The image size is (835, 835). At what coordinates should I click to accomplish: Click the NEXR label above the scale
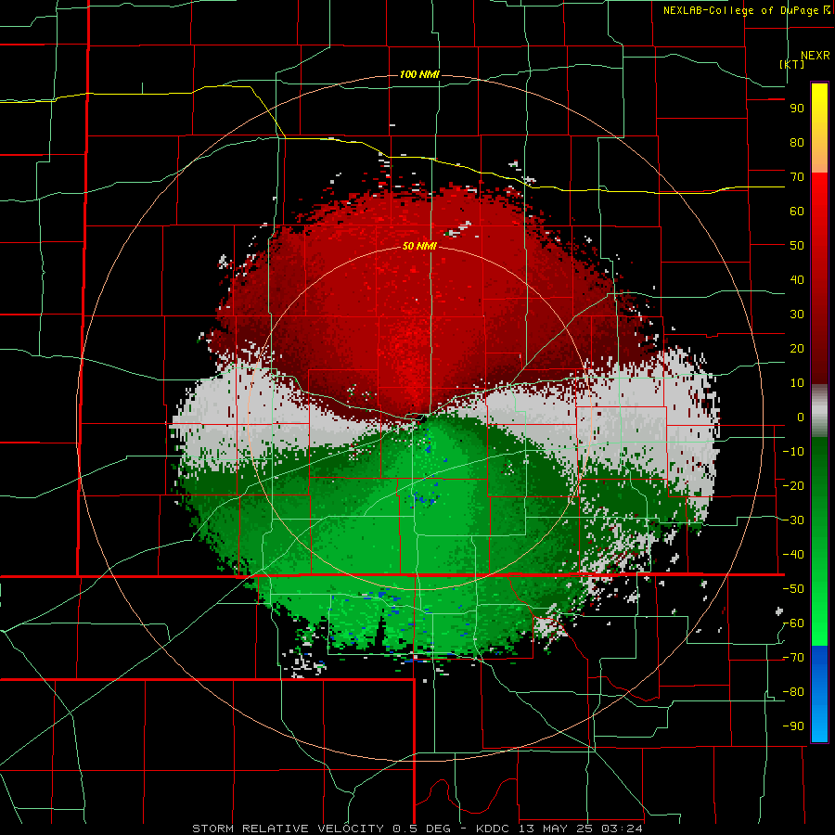coord(815,56)
